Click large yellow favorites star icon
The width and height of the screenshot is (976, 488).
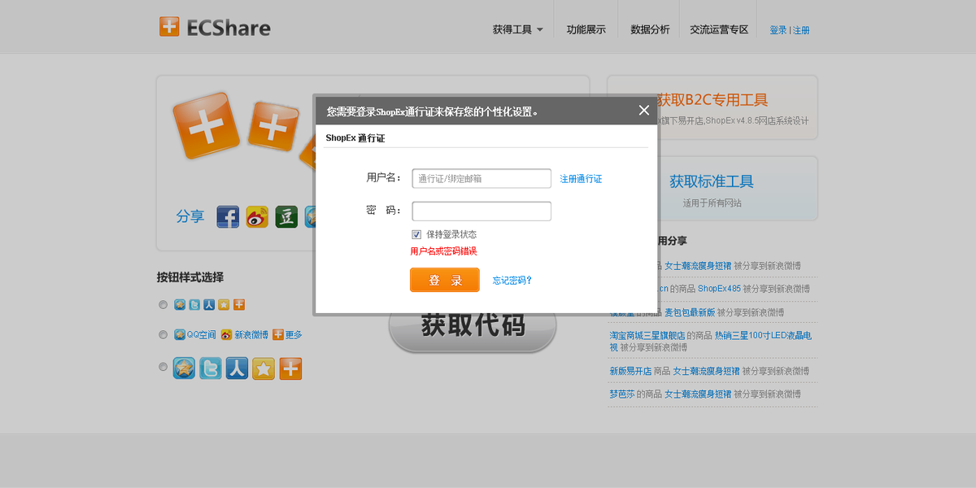click(264, 368)
